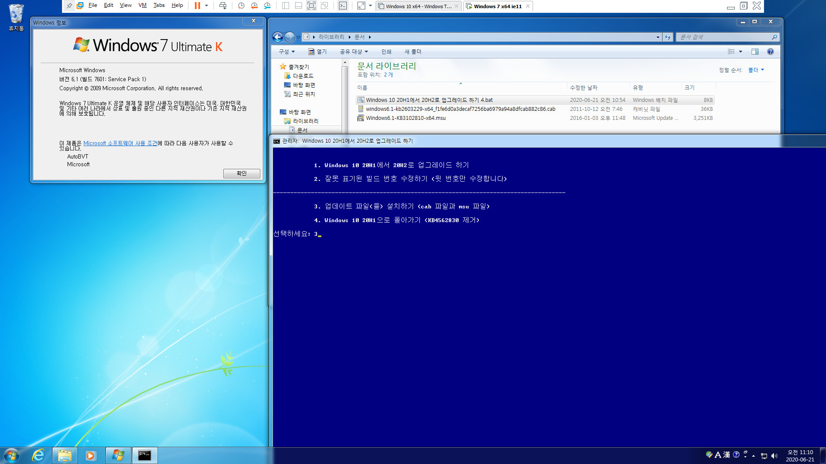Open the VMware snapshot manager
826x464 pixels.
click(x=267, y=6)
